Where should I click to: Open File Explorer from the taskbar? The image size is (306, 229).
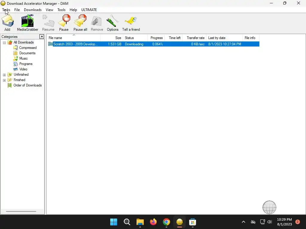coord(140,222)
